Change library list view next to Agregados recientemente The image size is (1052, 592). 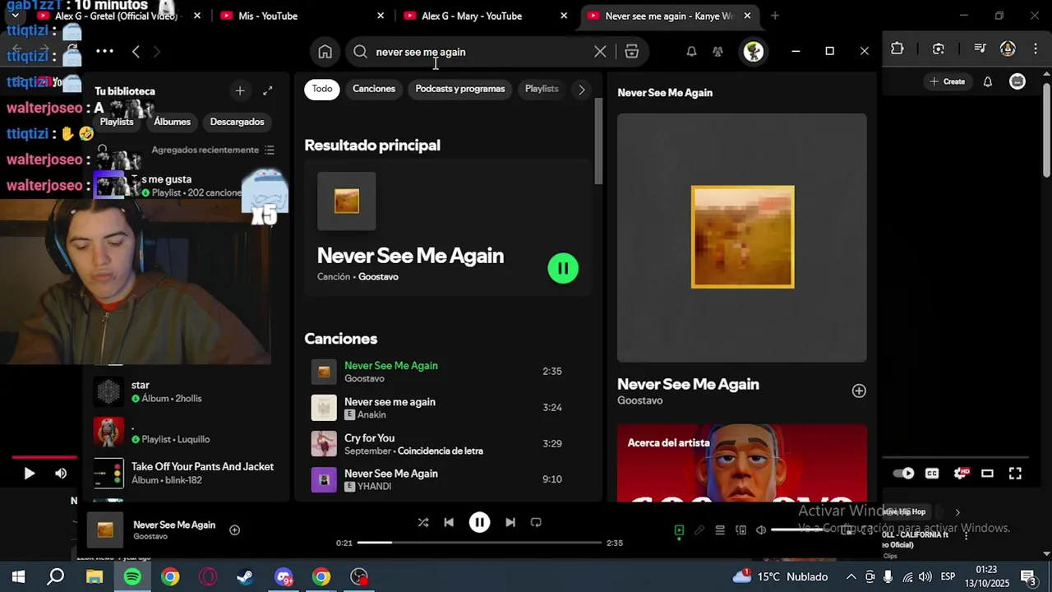point(270,150)
